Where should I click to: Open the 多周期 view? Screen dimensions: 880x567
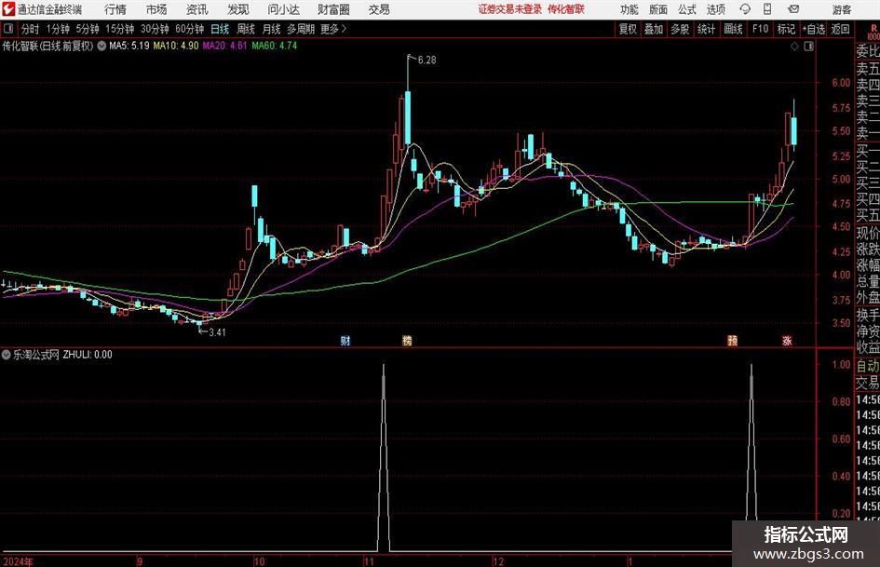tap(301, 29)
